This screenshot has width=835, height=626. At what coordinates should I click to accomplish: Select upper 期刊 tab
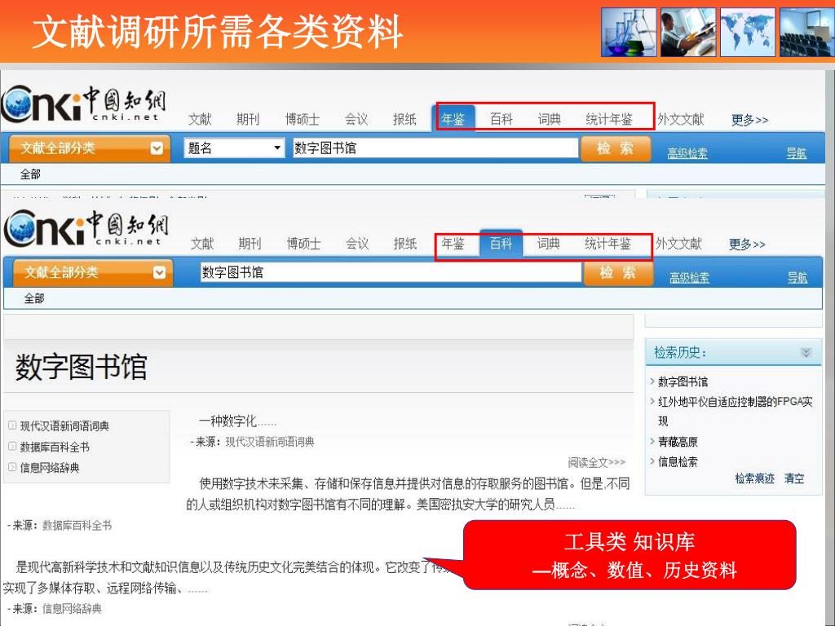[248, 119]
